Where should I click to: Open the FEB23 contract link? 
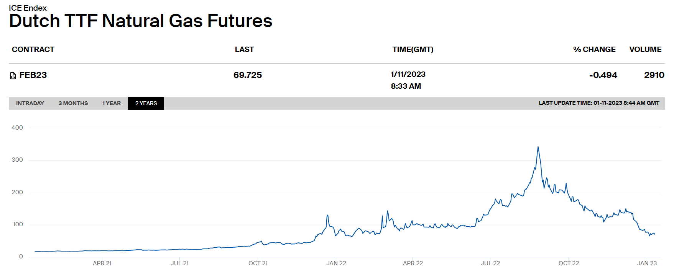pos(33,75)
